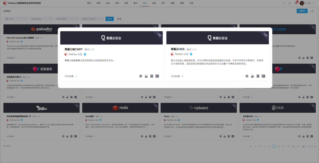Image resolution: width=319 pixels, height=163 pixels.
Task: Click the page jump input field
Action: (x=310, y=146)
